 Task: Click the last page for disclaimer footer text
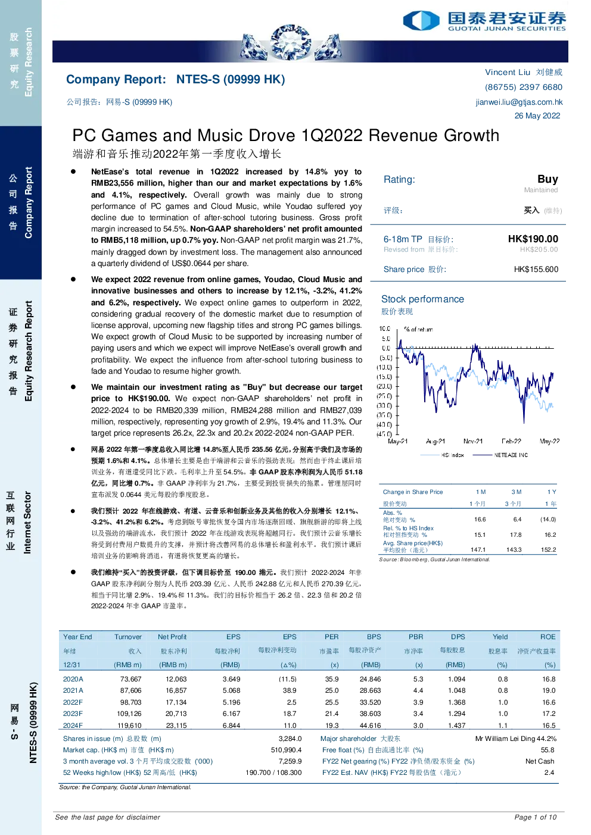click(107, 817)
